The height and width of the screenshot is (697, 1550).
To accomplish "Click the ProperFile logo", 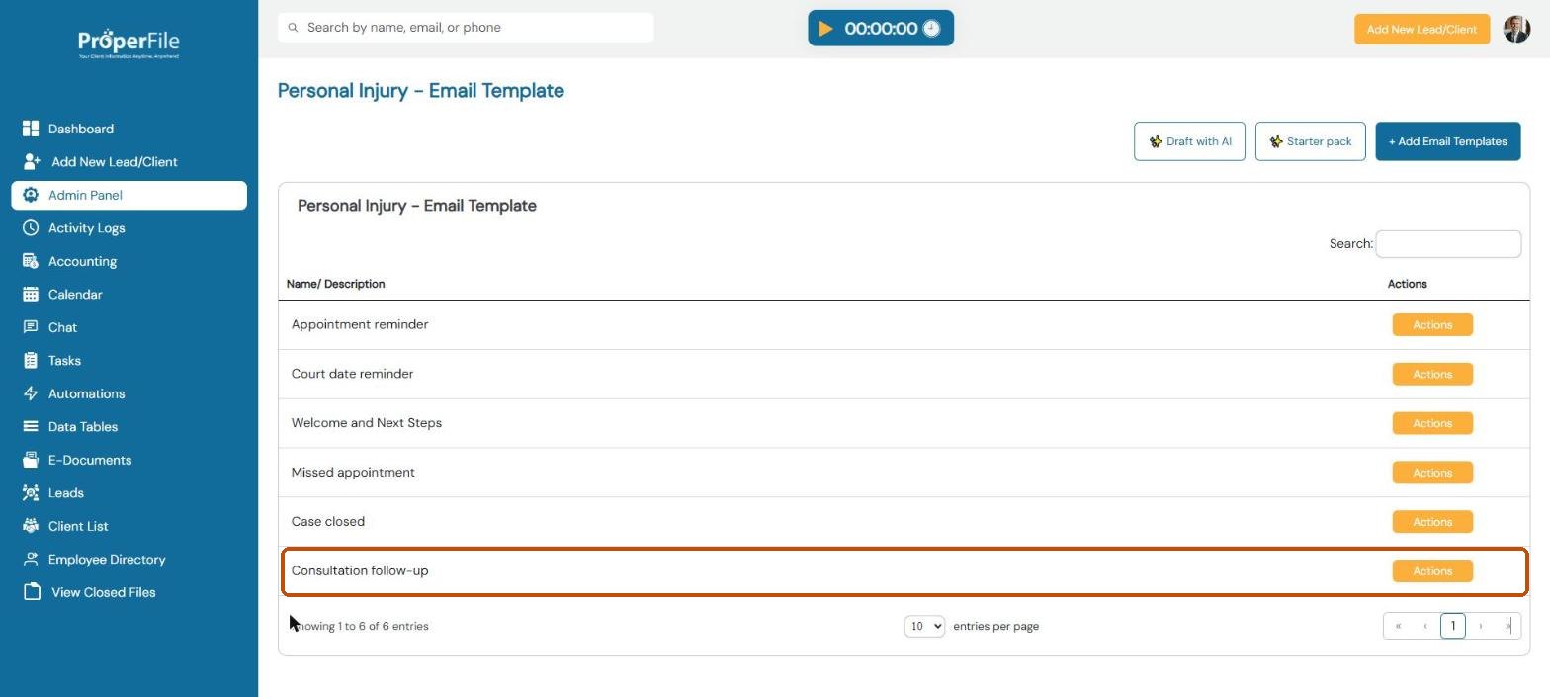I will pyautogui.click(x=129, y=43).
